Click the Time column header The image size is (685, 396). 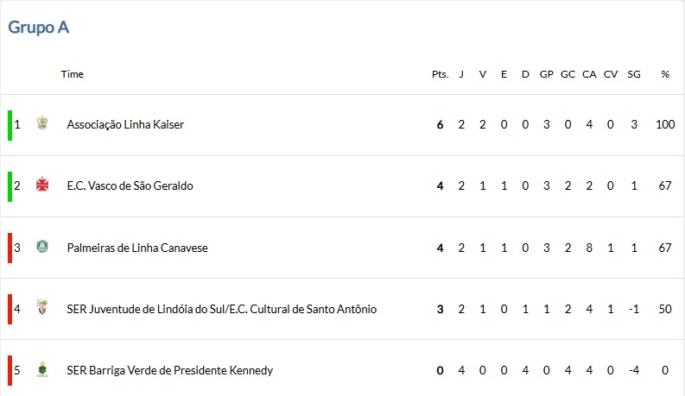[x=72, y=74]
